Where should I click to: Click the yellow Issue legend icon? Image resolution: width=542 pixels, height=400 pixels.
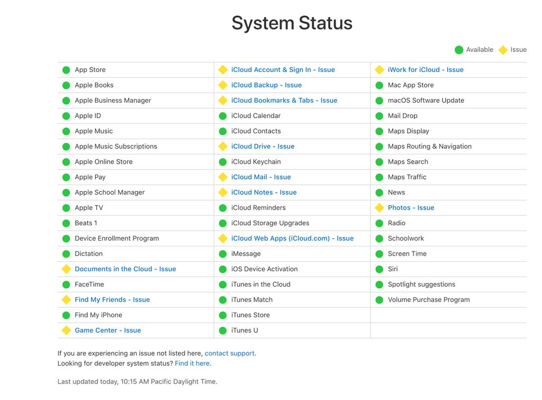pos(503,50)
